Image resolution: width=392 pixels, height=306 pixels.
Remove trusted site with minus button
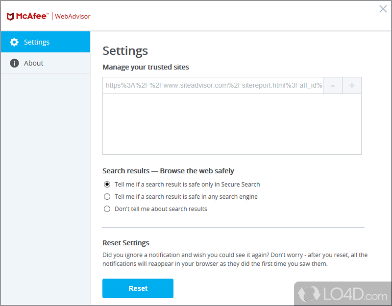click(333, 86)
